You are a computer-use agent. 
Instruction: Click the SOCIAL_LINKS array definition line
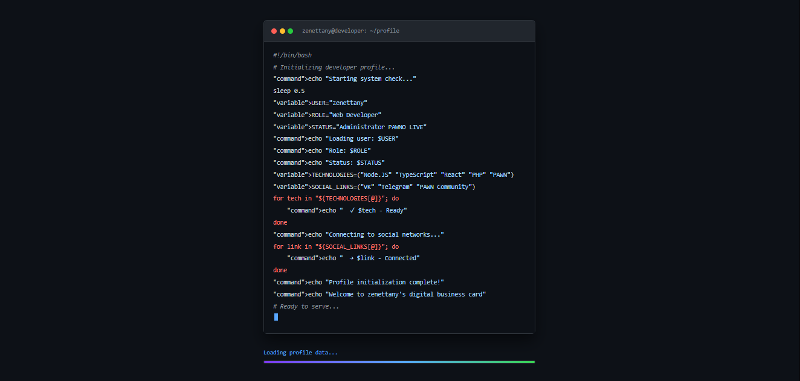(374, 187)
